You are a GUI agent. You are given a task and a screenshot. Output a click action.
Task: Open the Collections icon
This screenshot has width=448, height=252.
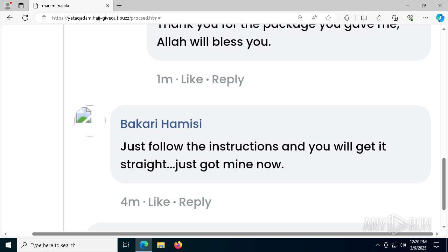tap(395, 18)
